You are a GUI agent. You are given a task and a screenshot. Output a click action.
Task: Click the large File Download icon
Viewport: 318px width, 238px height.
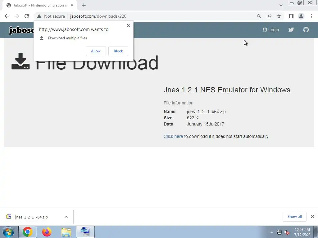(x=20, y=61)
